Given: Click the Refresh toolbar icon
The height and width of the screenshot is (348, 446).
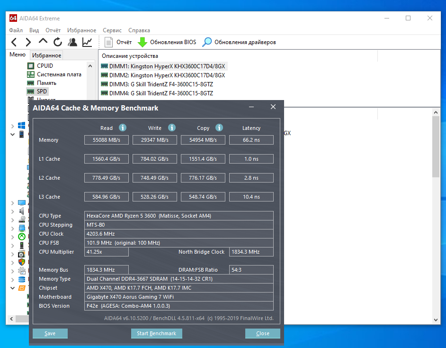Looking at the screenshot, I should [58, 42].
